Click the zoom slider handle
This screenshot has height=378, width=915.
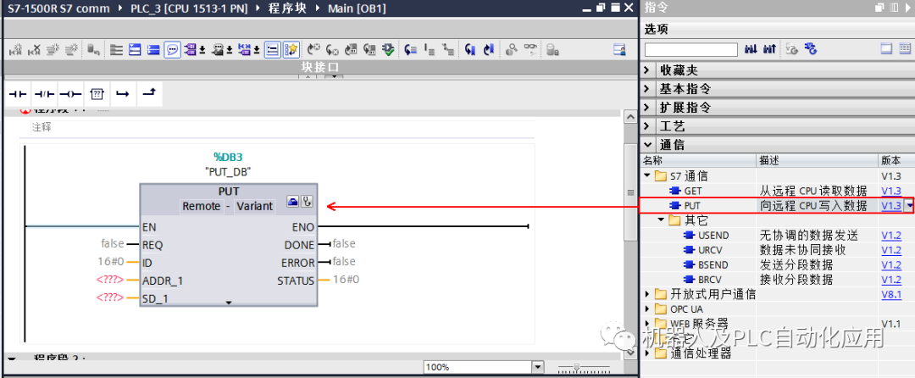pos(577,367)
